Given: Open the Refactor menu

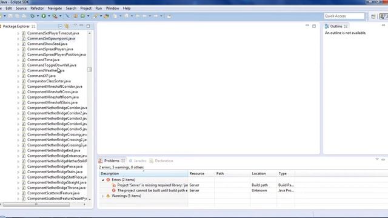Looking at the screenshot, I should 37,8.
